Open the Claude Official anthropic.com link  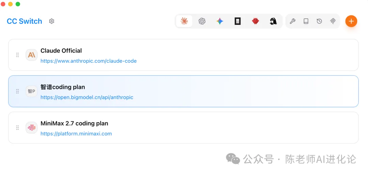click(89, 61)
